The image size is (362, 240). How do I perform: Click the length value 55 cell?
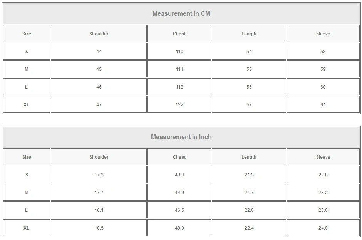pyautogui.click(x=249, y=69)
